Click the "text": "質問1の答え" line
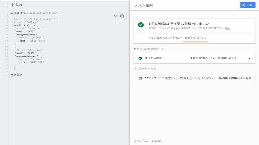The image size is (259, 145). [x=32, y=41]
